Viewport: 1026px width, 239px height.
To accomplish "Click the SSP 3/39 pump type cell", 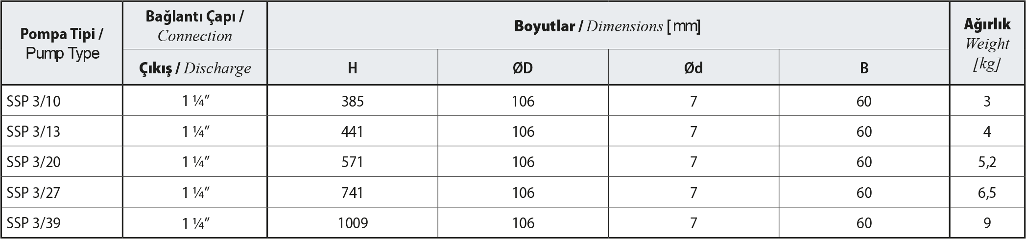I will [x=62, y=222].
